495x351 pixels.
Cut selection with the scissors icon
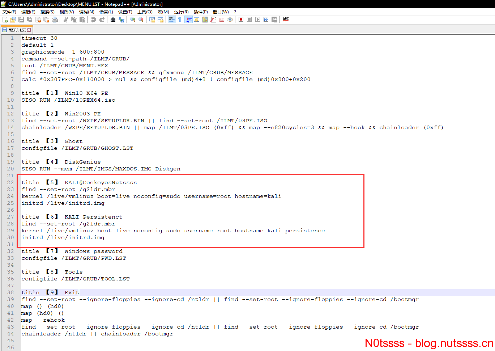66,20
